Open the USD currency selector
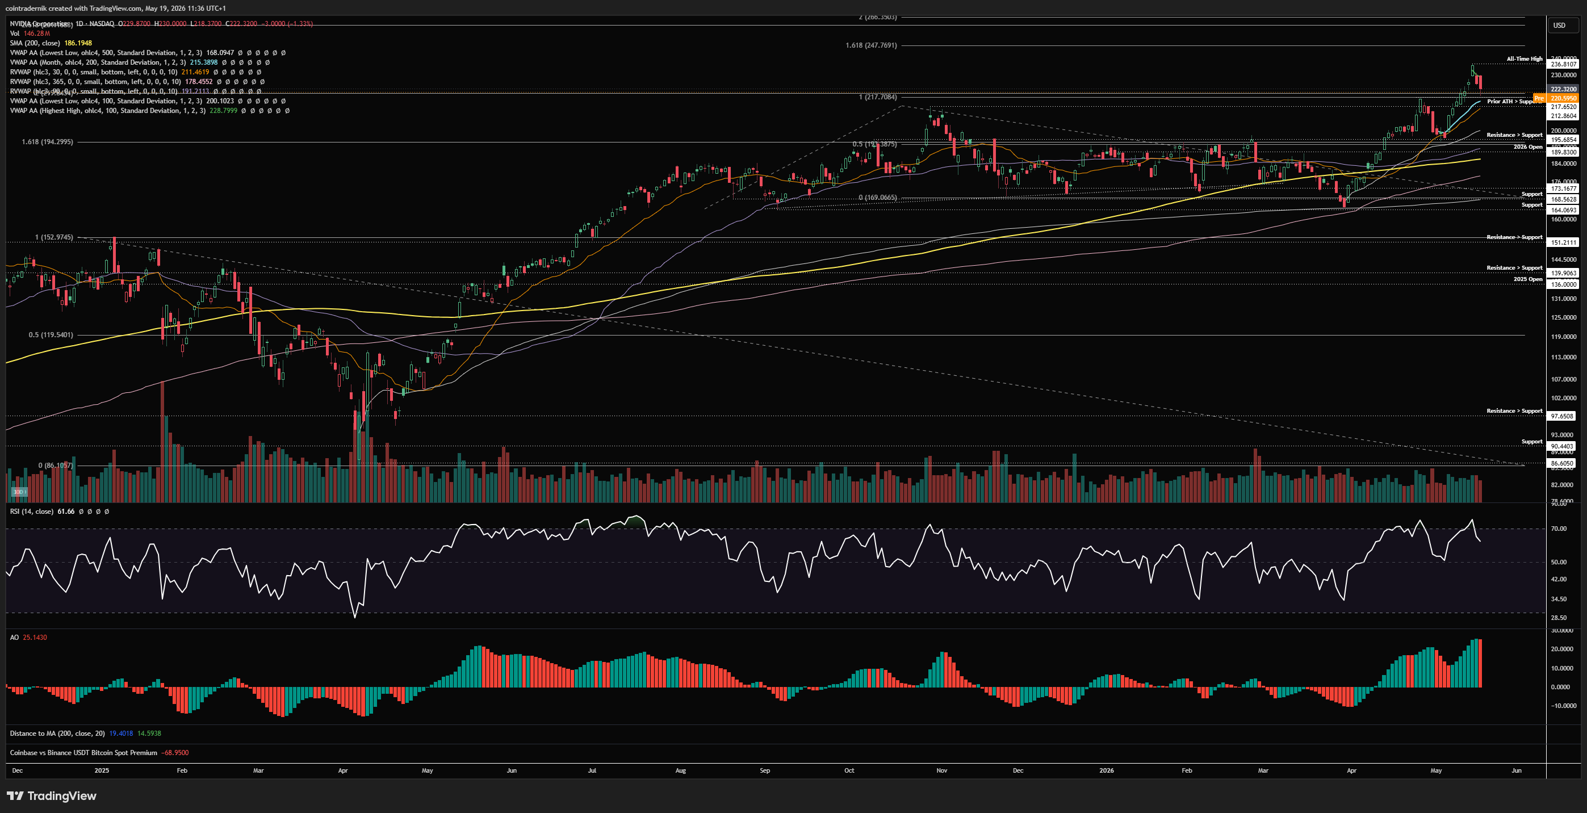Screen dimensions: 1587x813 coord(1563,25)
